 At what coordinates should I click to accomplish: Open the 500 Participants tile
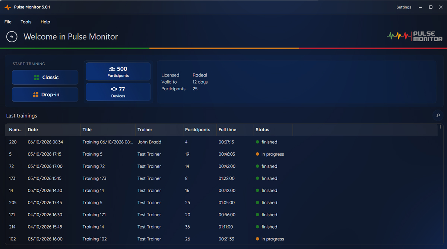pos(118,71)
